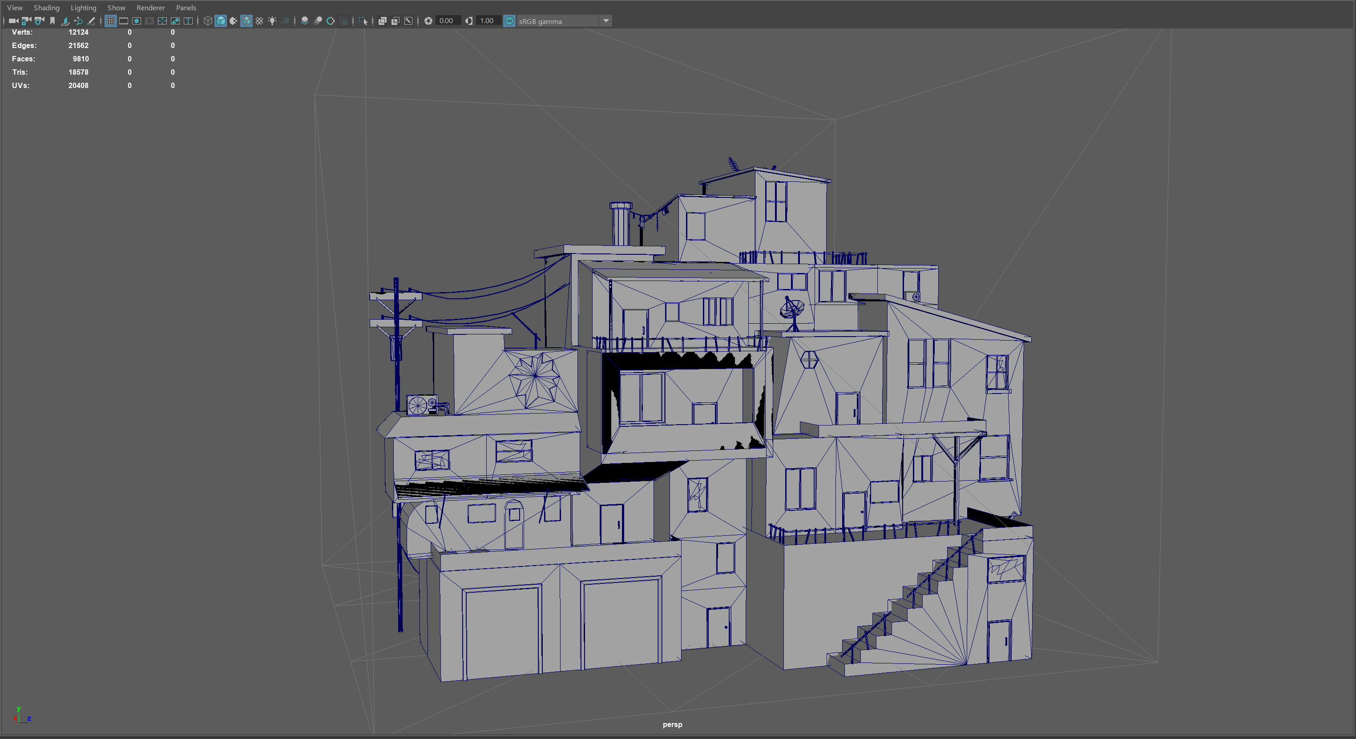Viewport: 1356px width, 739px height.
Task: Click the Edges: label
Action: [24, 45]
